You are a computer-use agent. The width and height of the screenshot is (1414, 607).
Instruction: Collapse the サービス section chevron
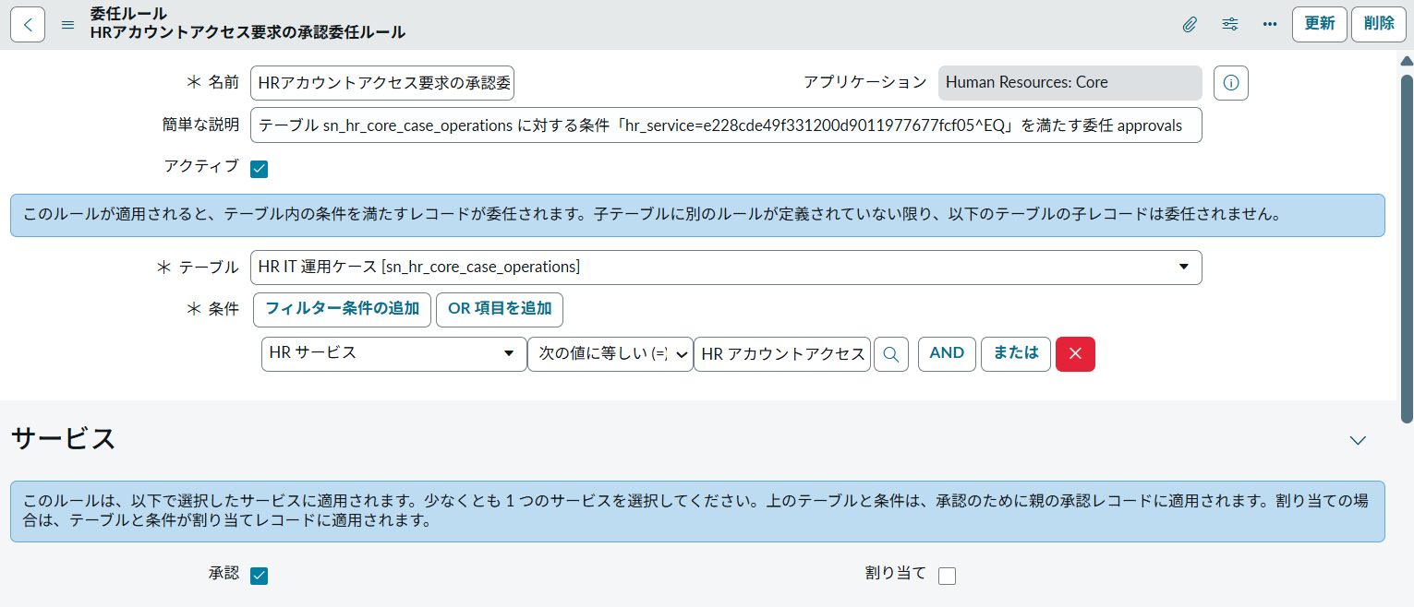click(1357, 440)
